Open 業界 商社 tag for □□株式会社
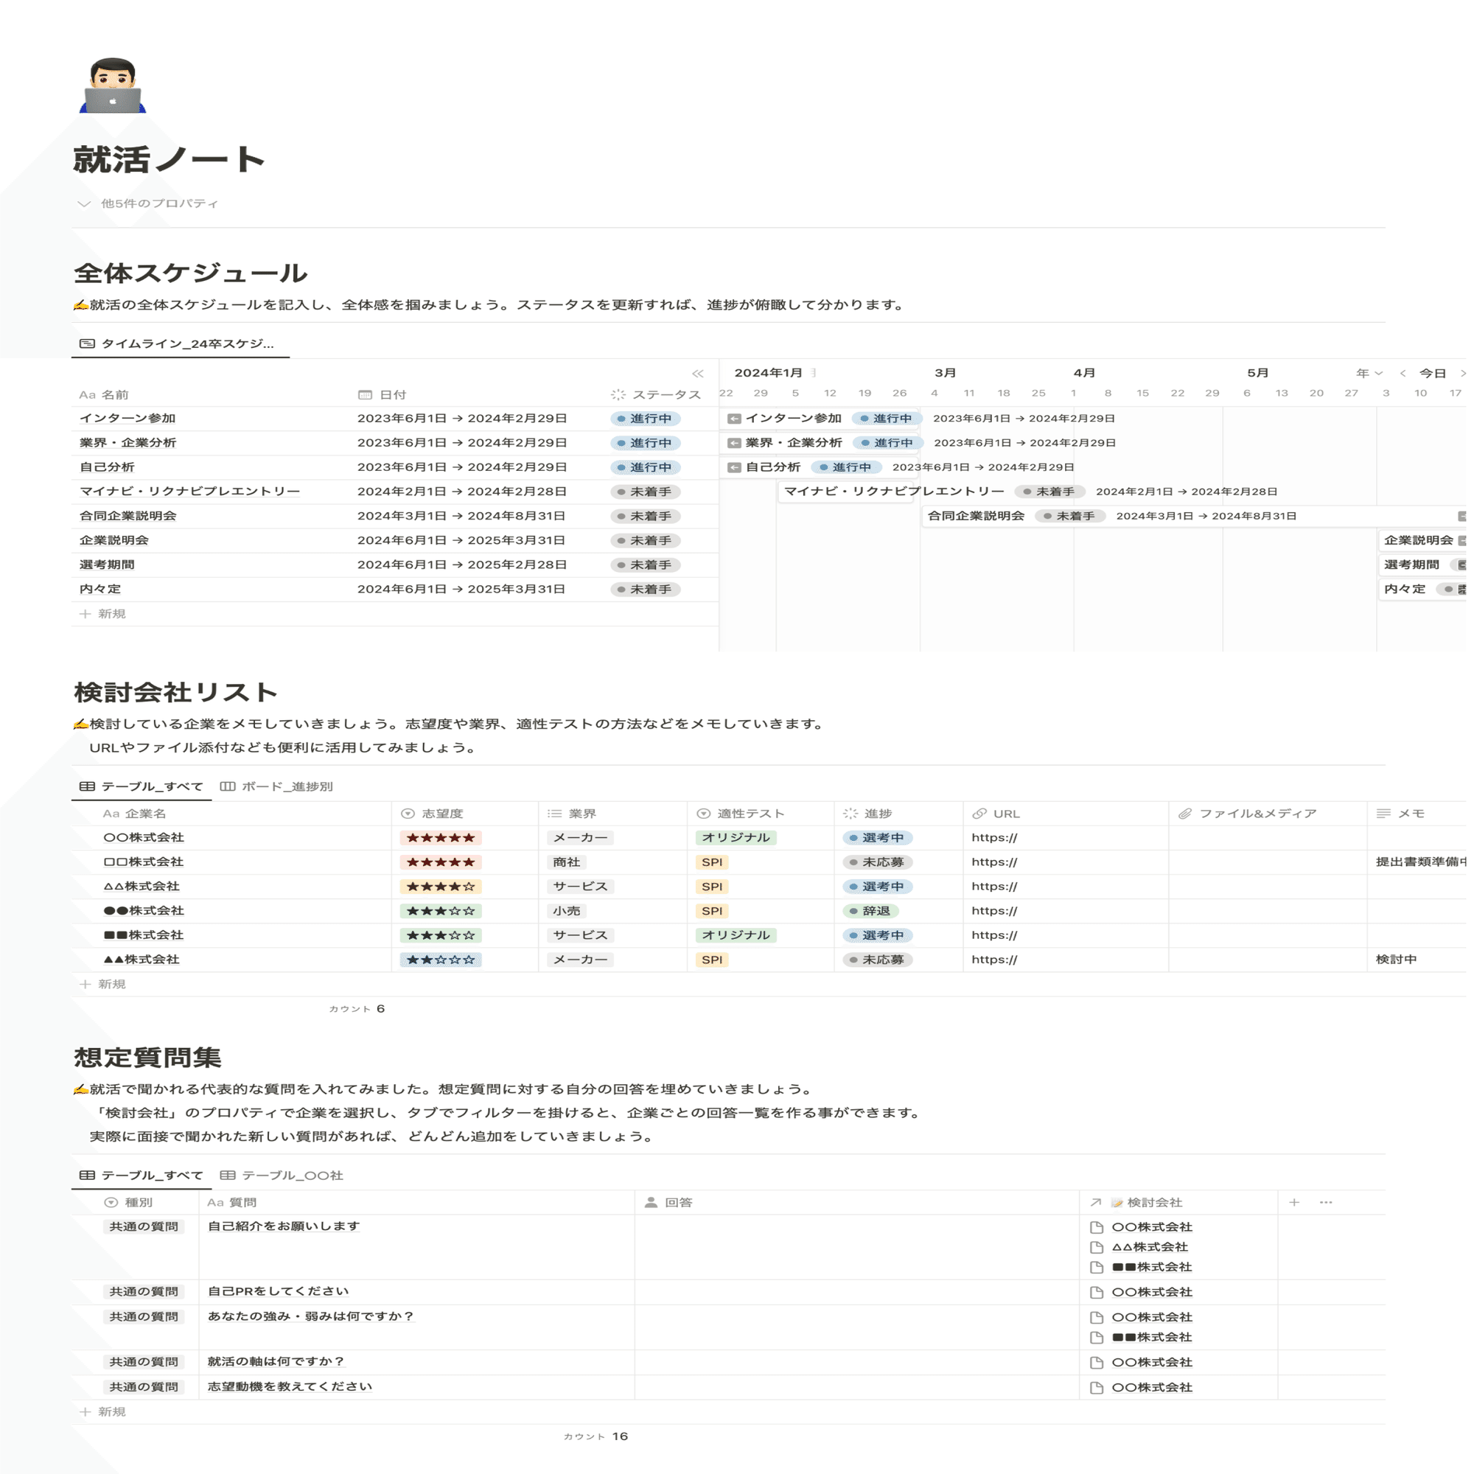This screenshot has width=1474, height=1474. click(567, 863)
